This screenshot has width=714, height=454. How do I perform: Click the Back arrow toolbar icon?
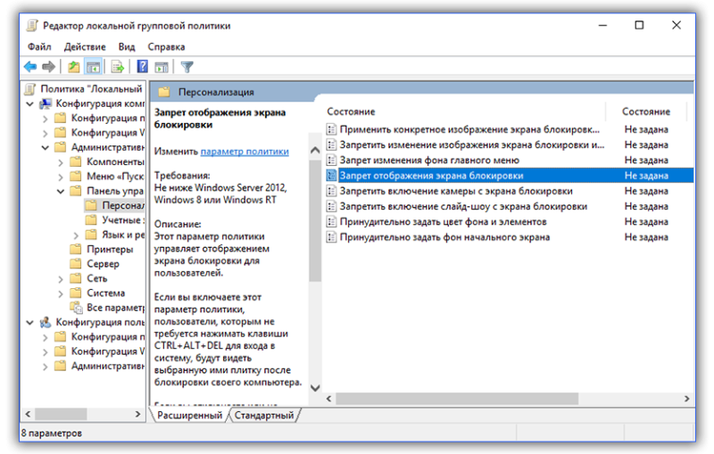click(30, 67)
